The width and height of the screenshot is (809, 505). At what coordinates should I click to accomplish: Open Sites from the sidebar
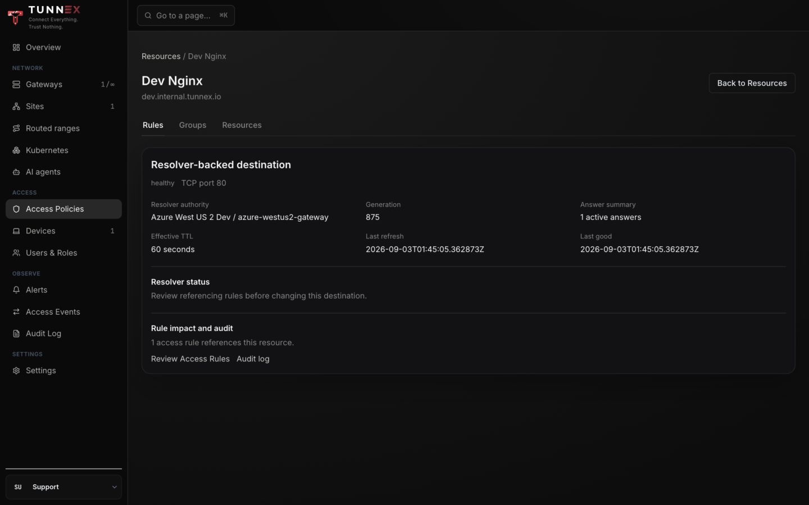pos(63,107)
